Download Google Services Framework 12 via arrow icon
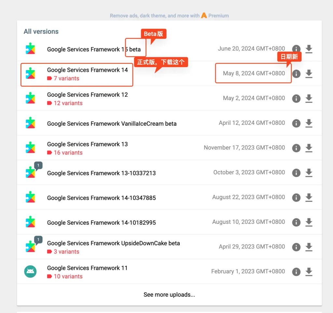Screen dimensions: 333x313 (x=309, y=98)
